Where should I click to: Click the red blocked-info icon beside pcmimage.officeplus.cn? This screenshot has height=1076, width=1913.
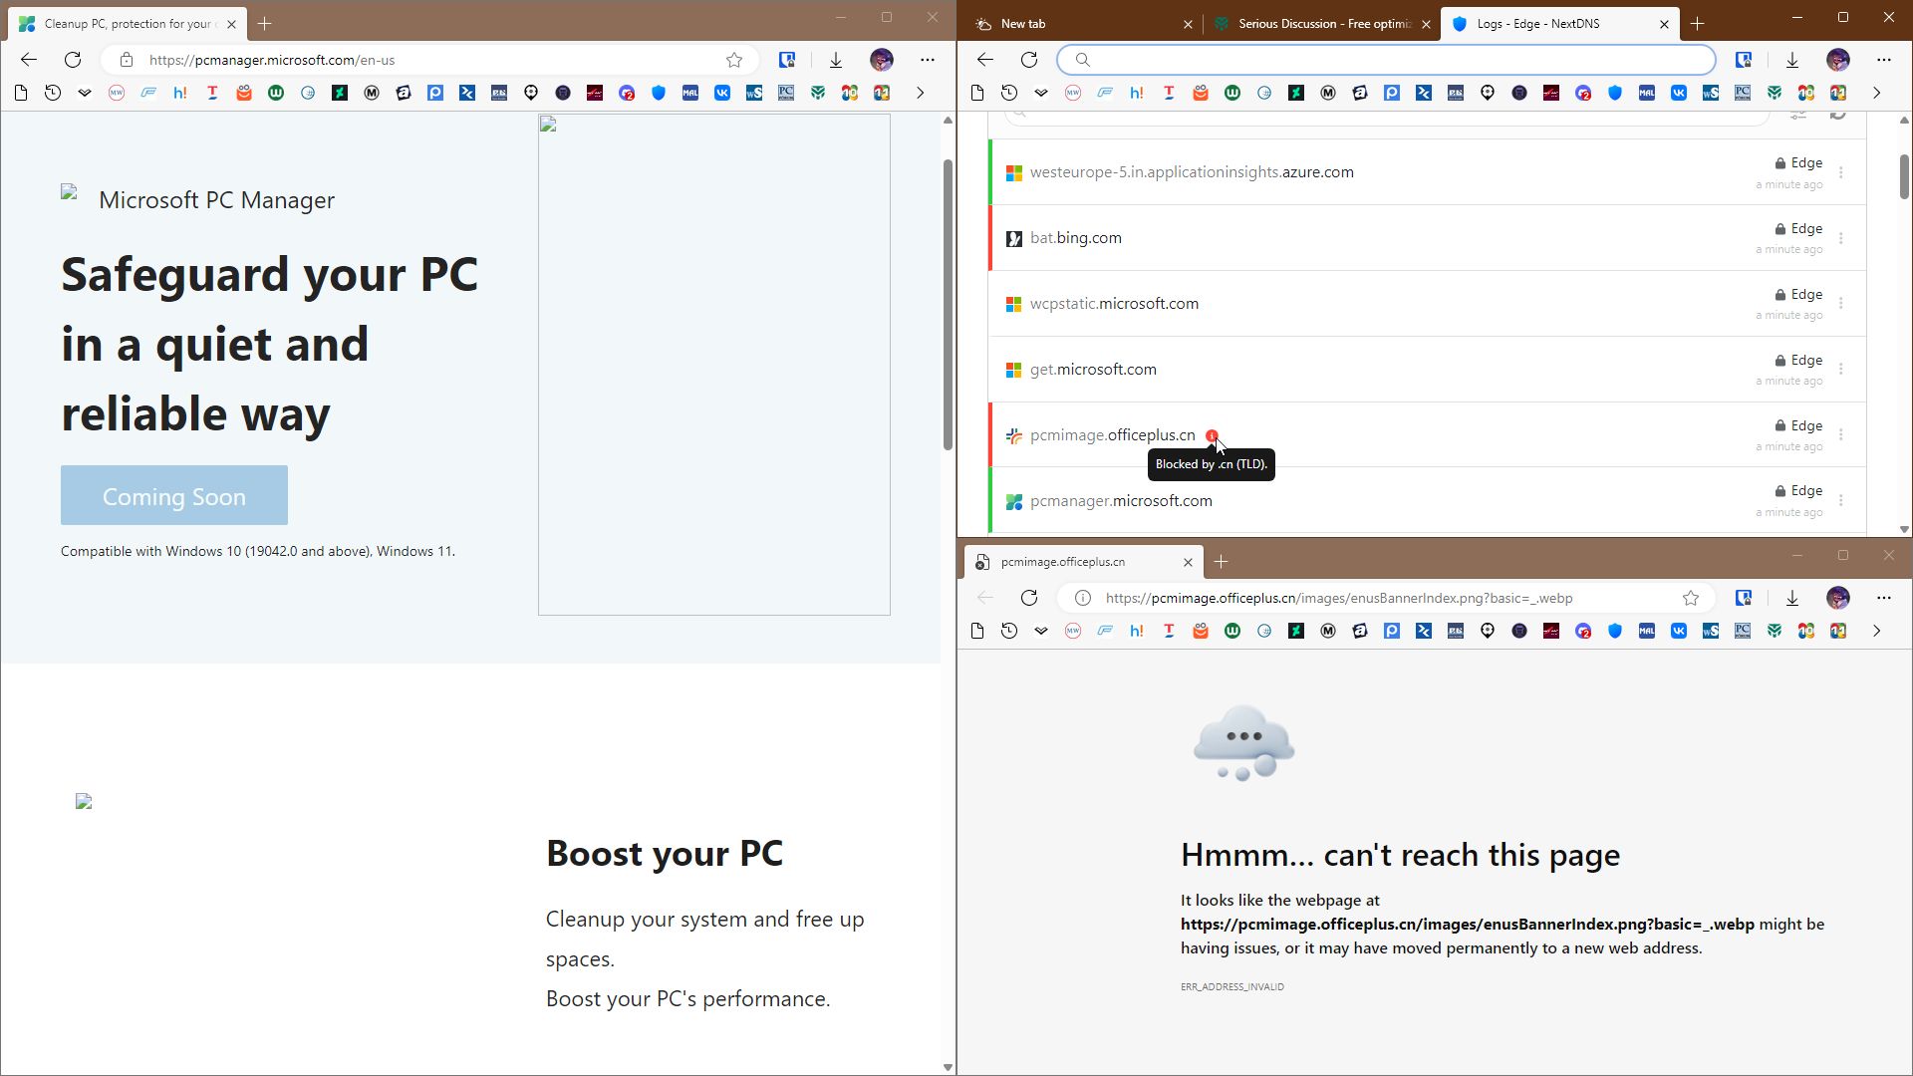coord(1212,435)
